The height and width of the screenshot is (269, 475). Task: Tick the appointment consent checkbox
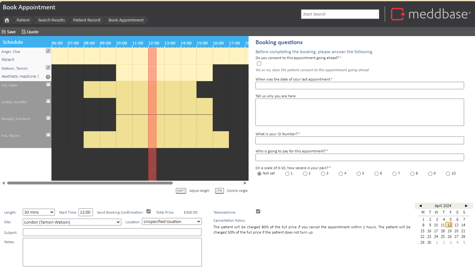pyautogui.click(x=259, y=63)
